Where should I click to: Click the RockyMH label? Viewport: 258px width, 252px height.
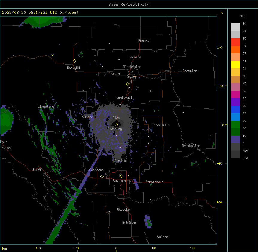pos(73,68)
